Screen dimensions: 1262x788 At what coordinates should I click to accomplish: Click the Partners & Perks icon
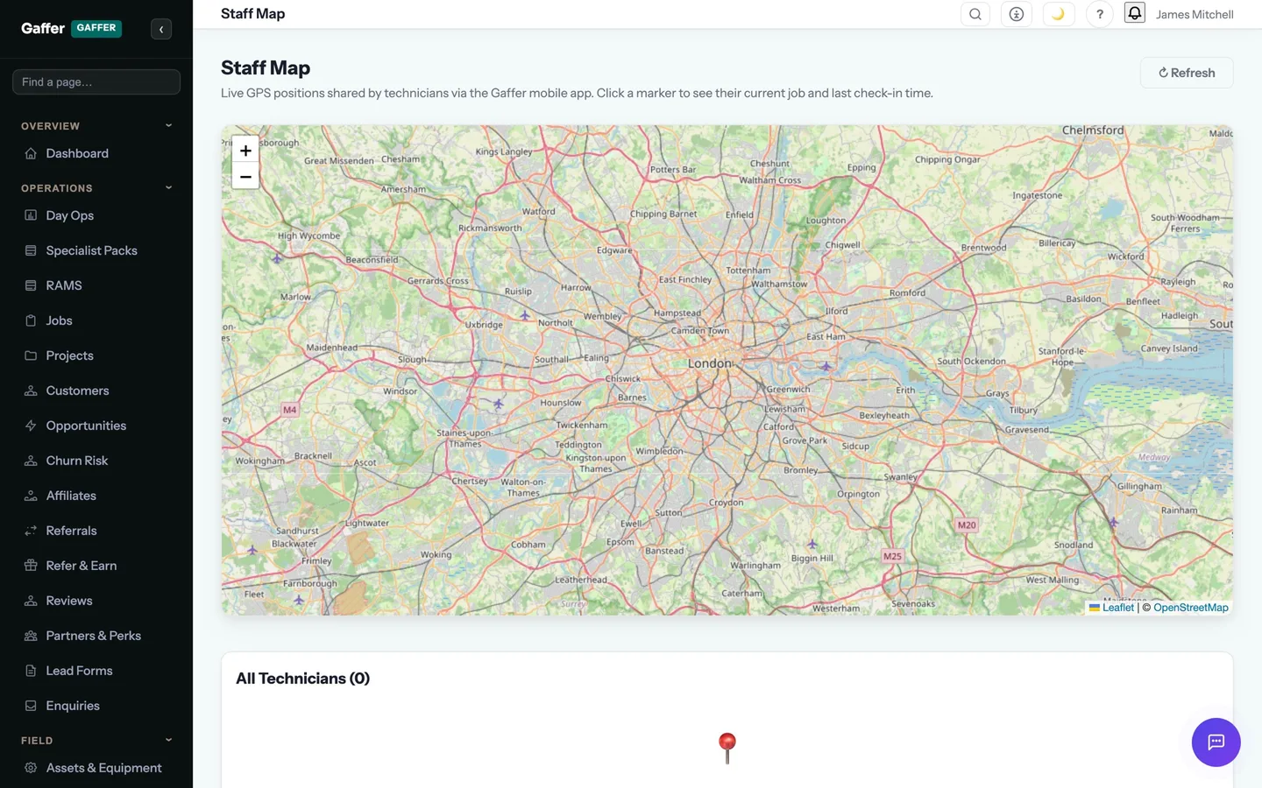pos(31,636)
